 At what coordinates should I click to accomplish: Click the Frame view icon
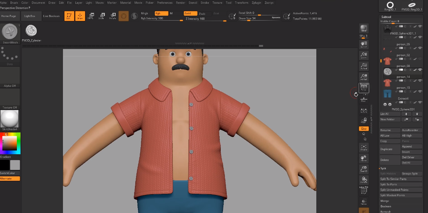tap(364, 147)
